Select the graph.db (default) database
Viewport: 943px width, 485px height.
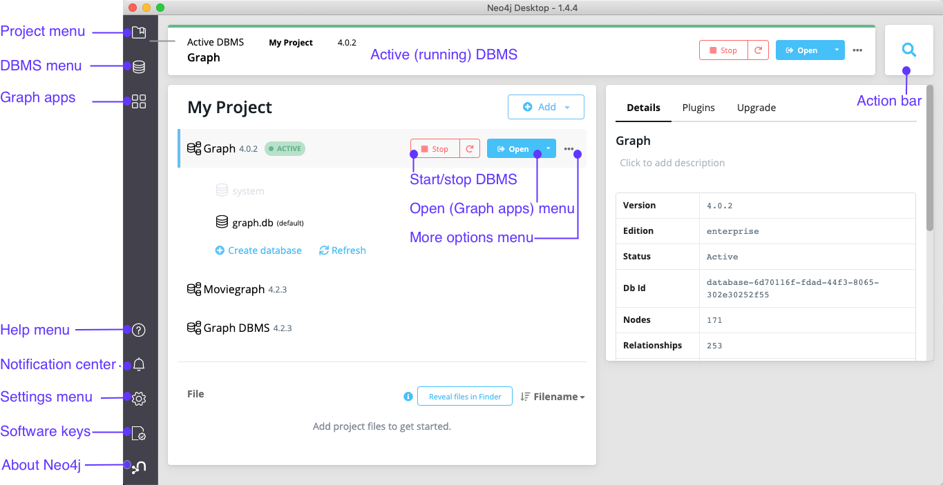tap(260, 223)
